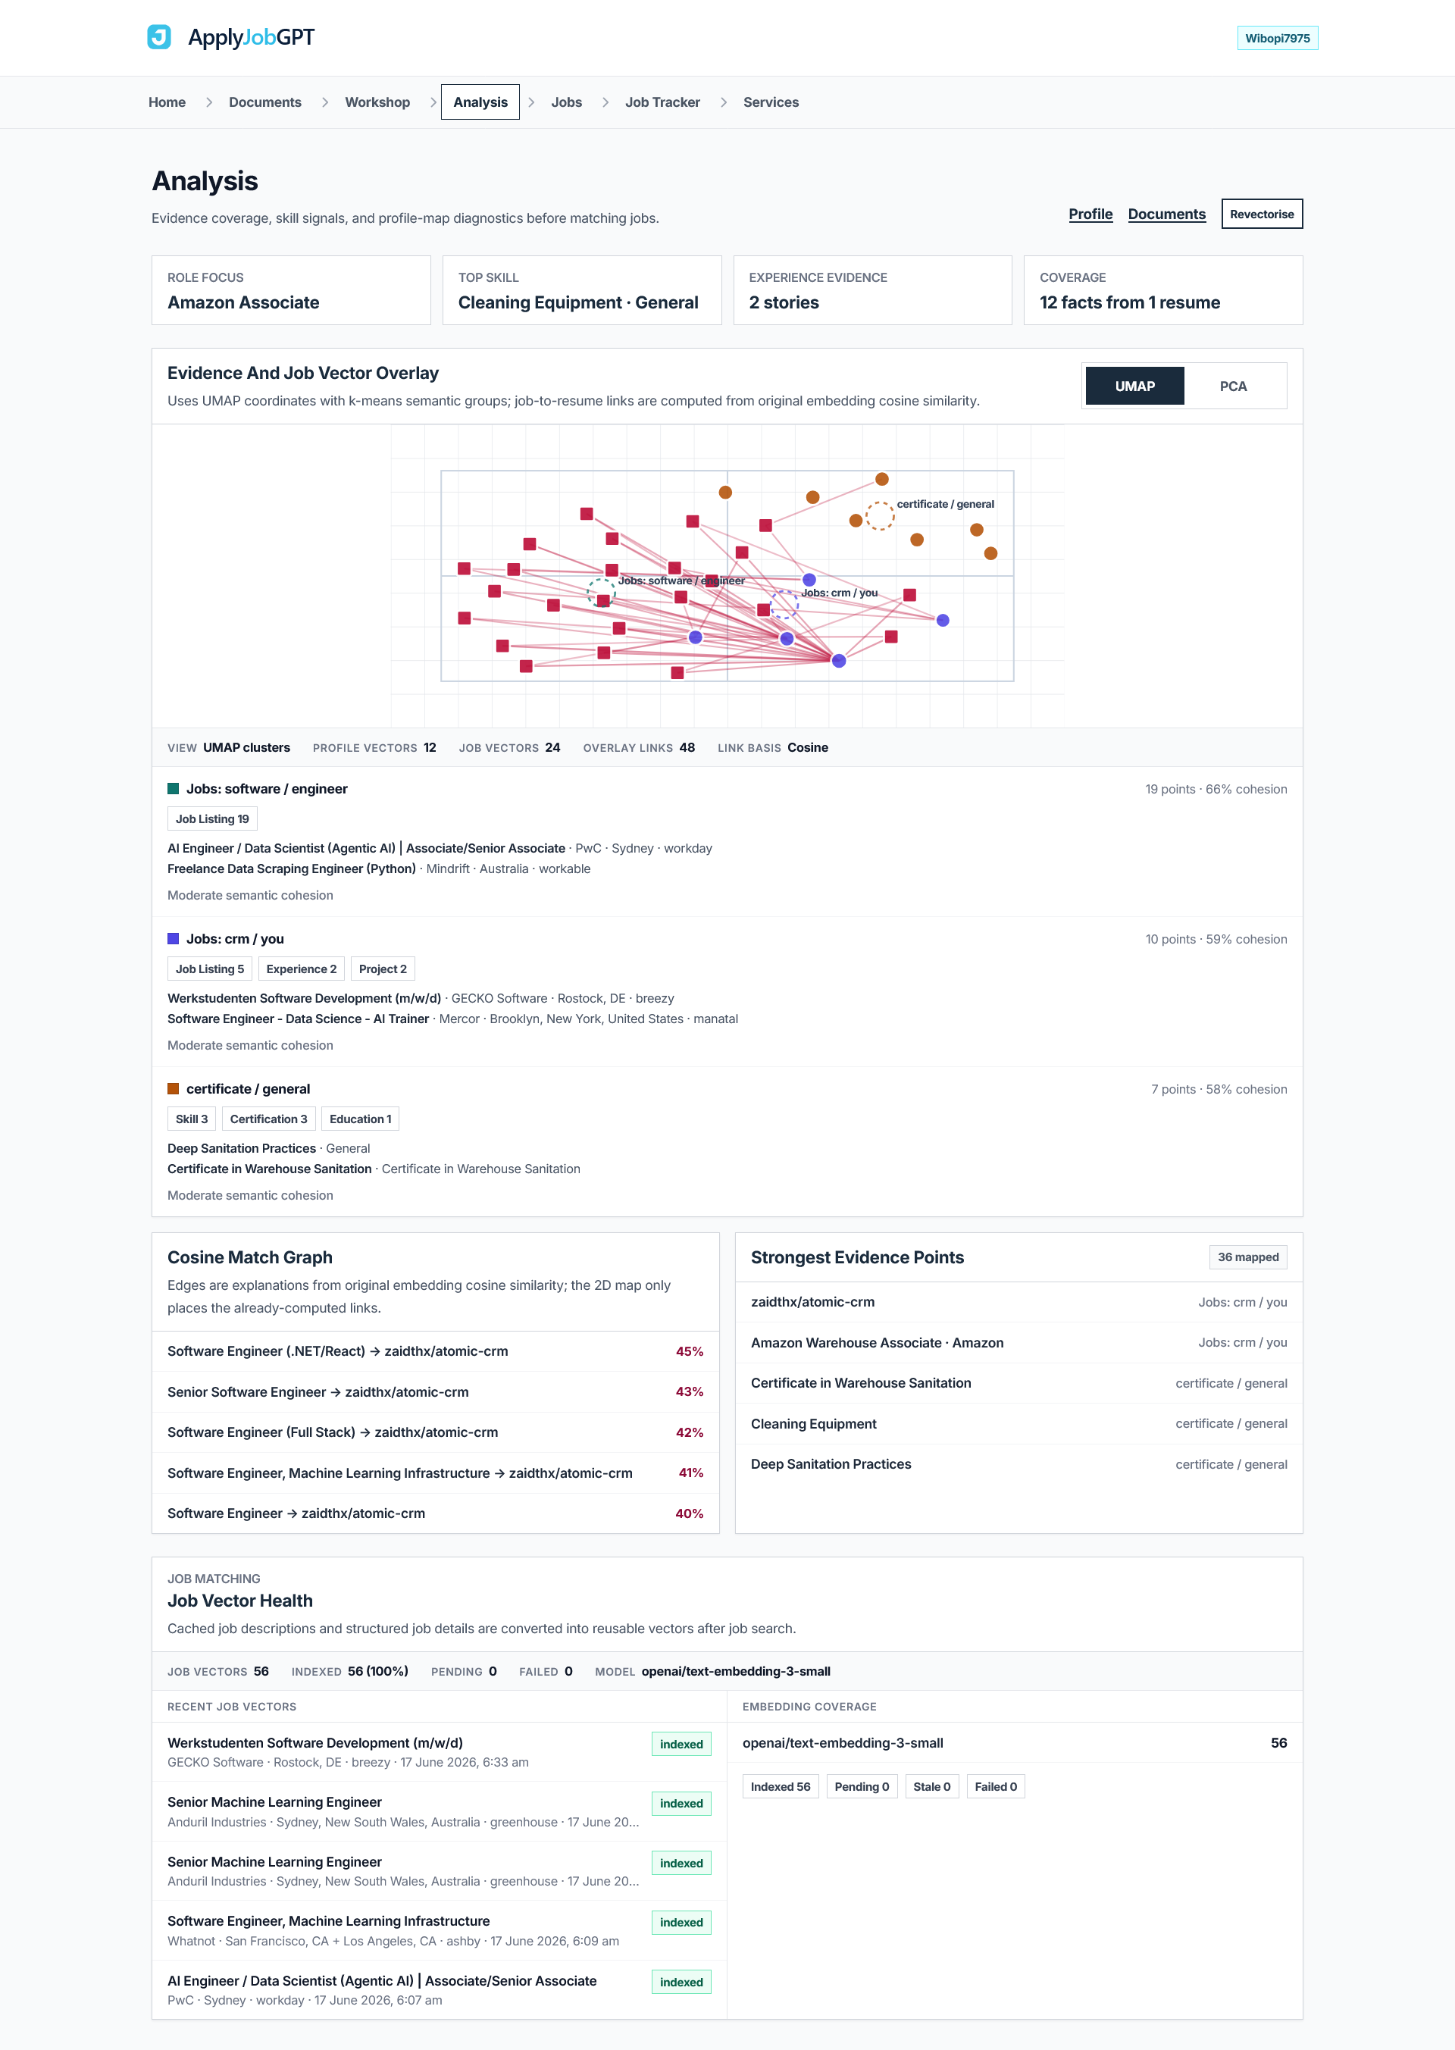Select the 'Senior Software Engineer' 43% match row
The image size is (1455, 2050).
pyautogui.click(x=436, y=1391)
